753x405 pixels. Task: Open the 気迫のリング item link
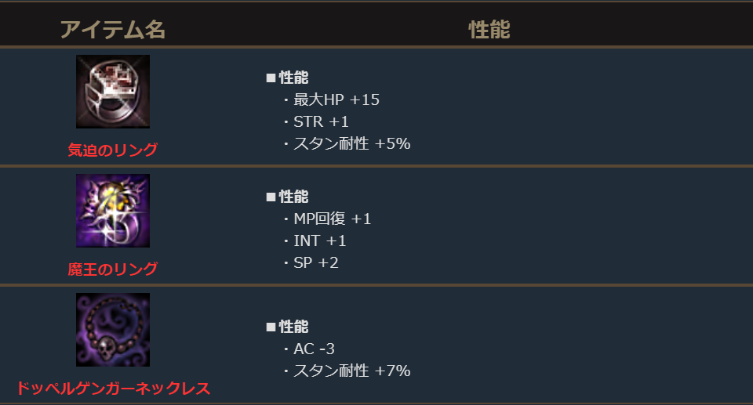[113, 150]
